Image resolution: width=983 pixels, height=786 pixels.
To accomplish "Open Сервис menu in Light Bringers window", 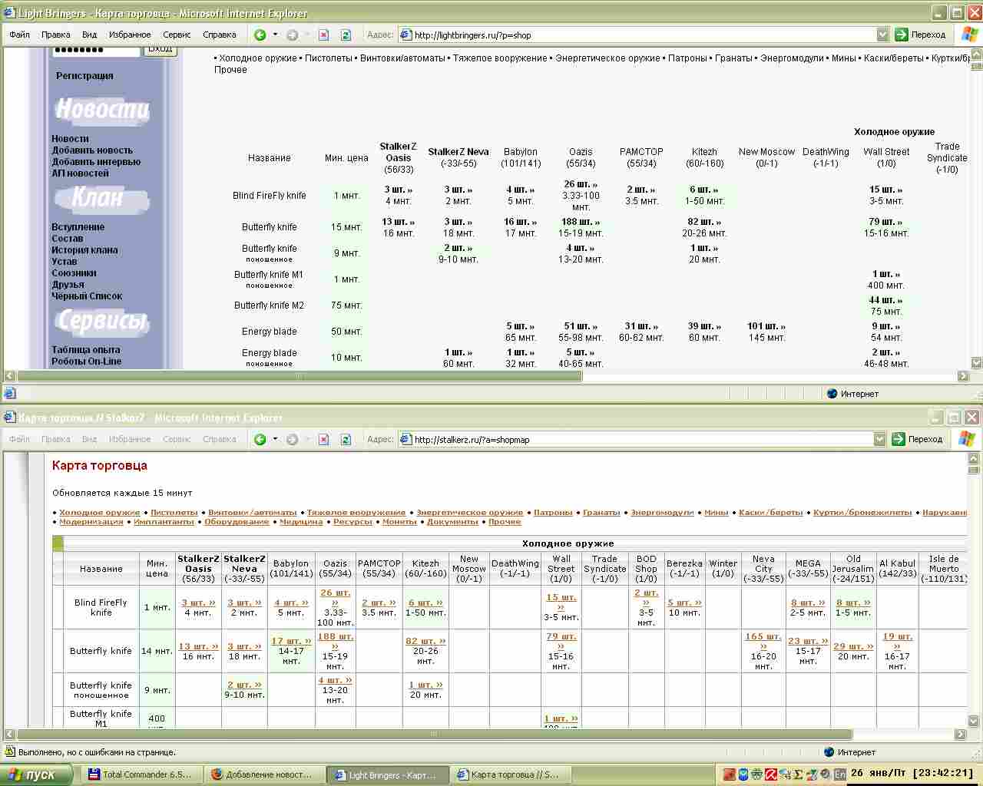I will pos(177,35).
